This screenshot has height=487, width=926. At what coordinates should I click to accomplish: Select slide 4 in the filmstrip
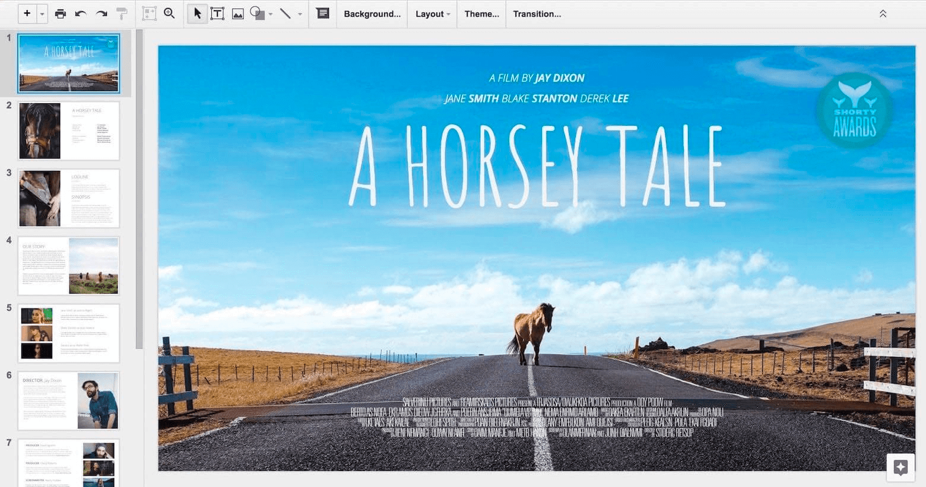68,265
